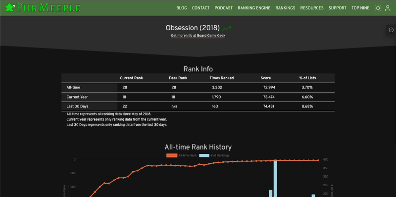Click the 163 times ranked cell

[215, 106]
